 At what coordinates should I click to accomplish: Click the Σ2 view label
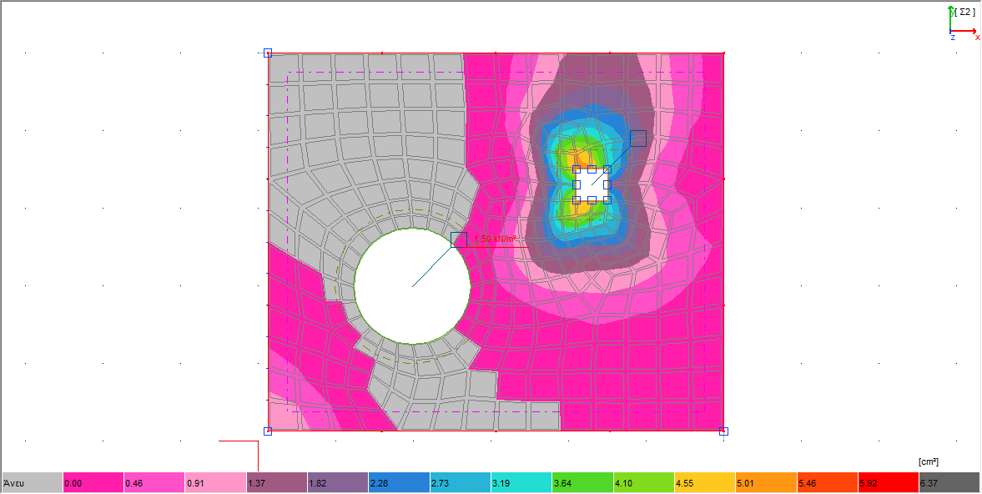coord(966,12)
